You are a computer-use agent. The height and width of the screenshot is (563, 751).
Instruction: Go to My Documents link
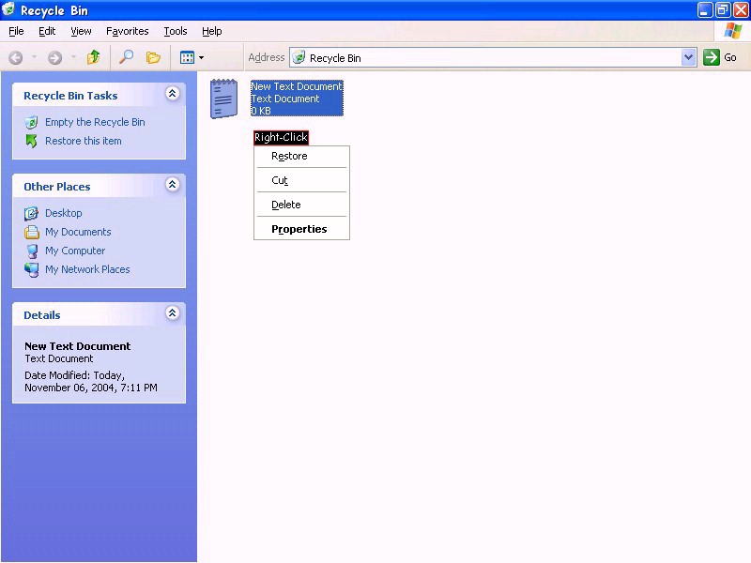coord(78,232)
